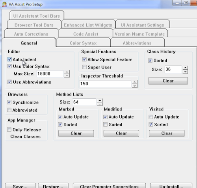Image resolution: width=197 pixels, height=188 pixels.
Task: Enable Abbreviated under Browsers
Action: [9, 110]
